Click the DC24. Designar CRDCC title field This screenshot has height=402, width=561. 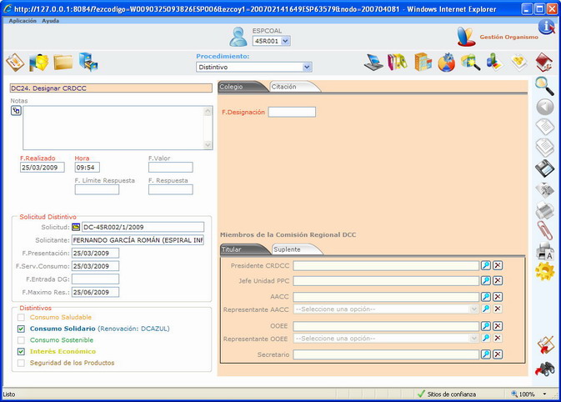coord(111,88)
